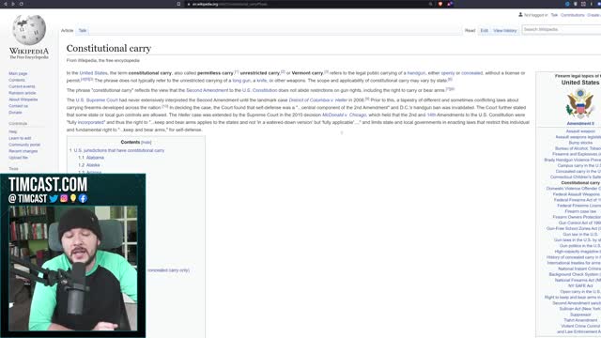
Task: Open the Brave Shields lion icon
Action: (x=440, y=4)
